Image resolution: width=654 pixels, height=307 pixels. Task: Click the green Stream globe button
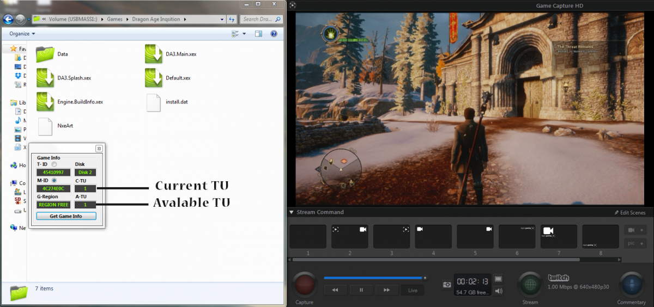(530, 285)
